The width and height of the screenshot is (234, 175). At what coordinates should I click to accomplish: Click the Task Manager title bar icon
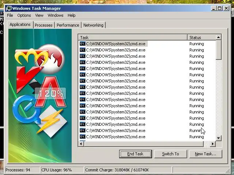pos(9,8)
